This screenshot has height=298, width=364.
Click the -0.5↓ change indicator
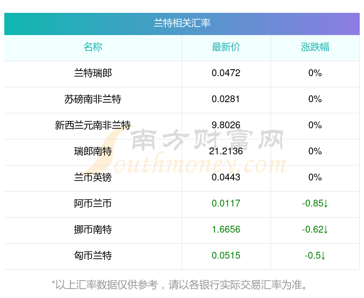point(315,256)
